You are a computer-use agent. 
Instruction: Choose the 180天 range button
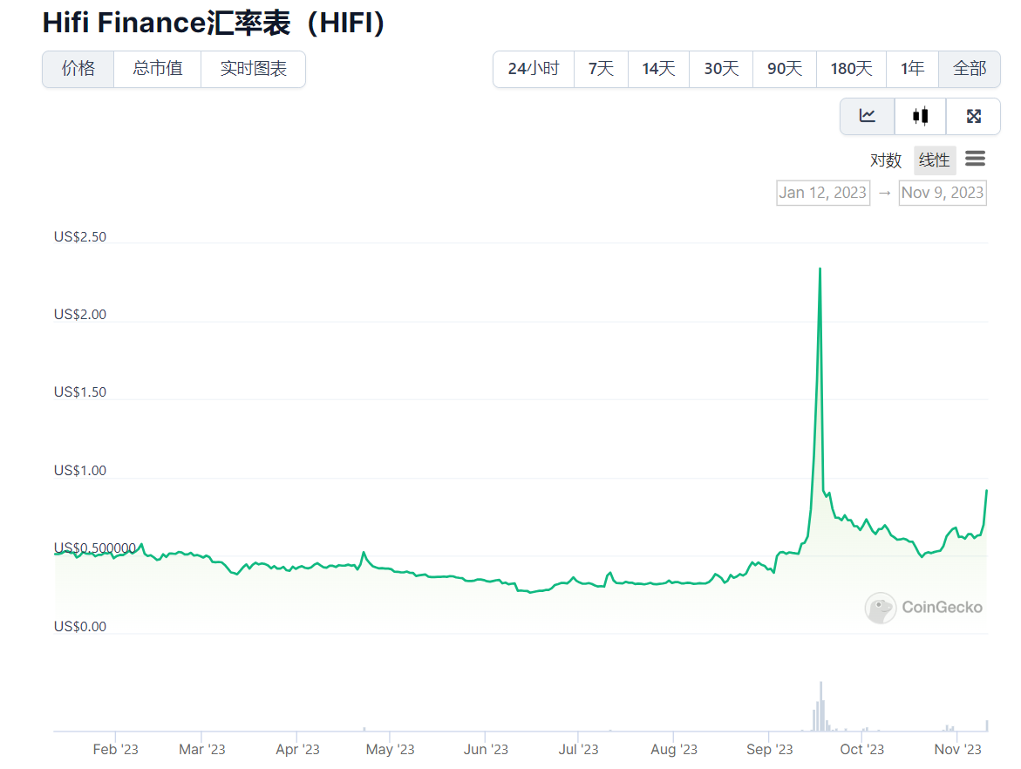851,68
